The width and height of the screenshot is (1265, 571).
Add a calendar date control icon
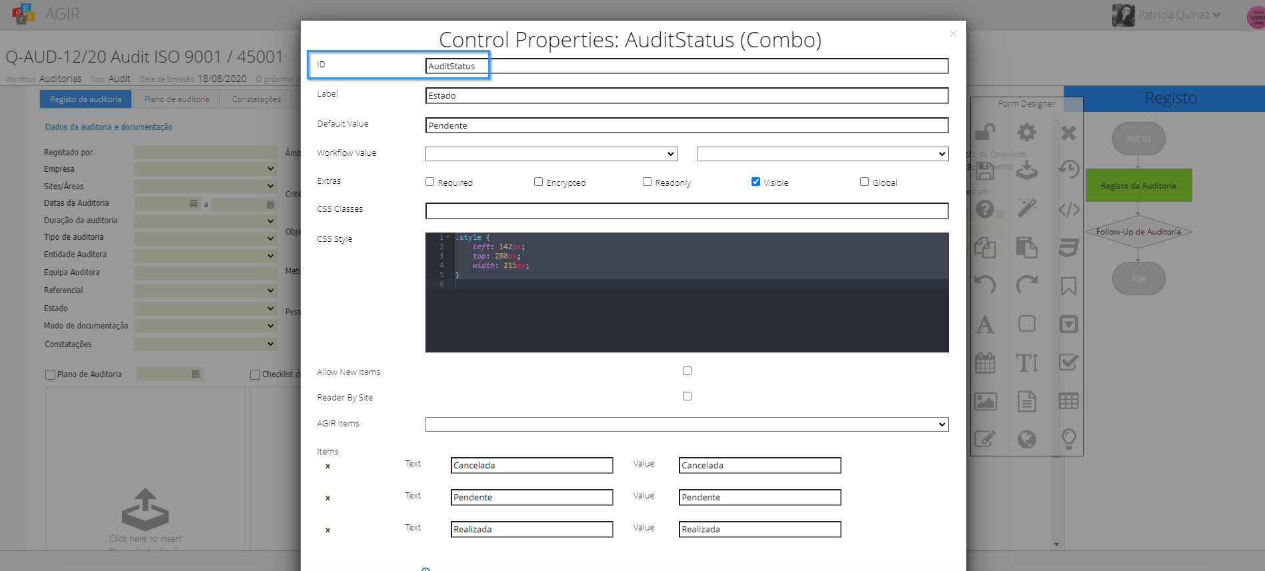click(985, 362)
